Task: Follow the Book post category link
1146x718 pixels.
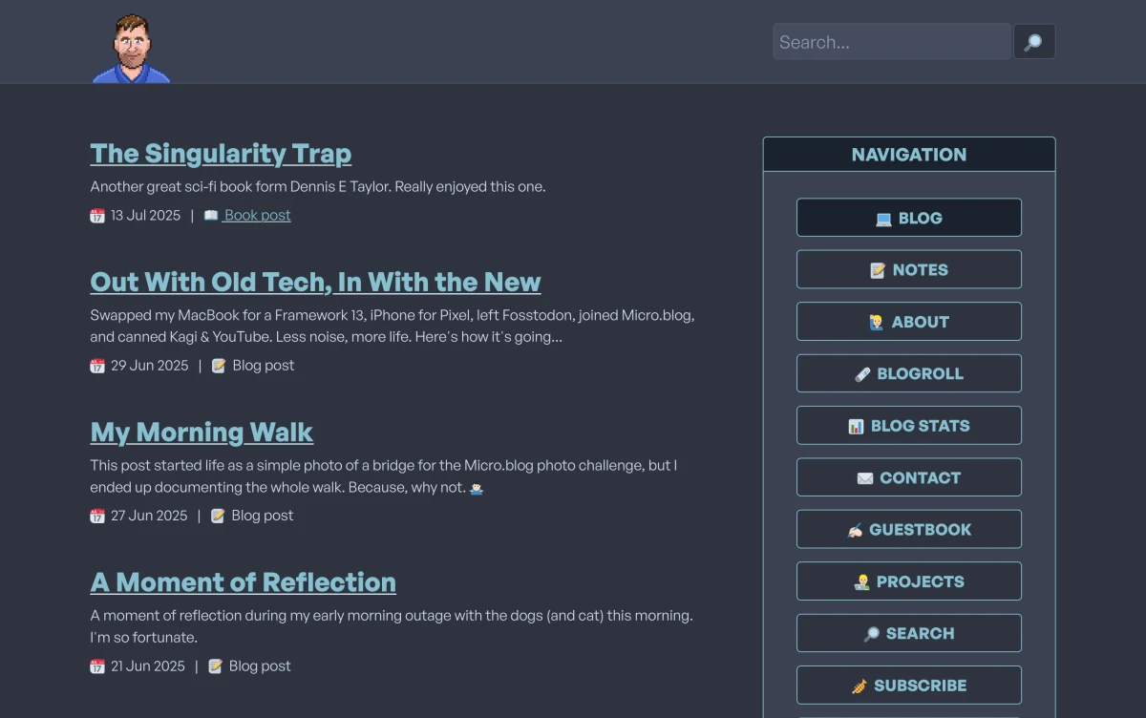Action: click(257, 216)
